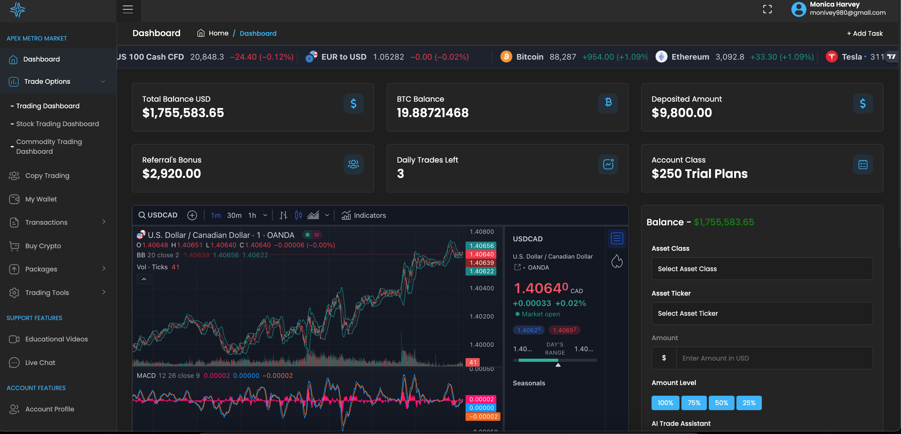
Task: Set amount level to 75%
Action: tap(694, 403)
